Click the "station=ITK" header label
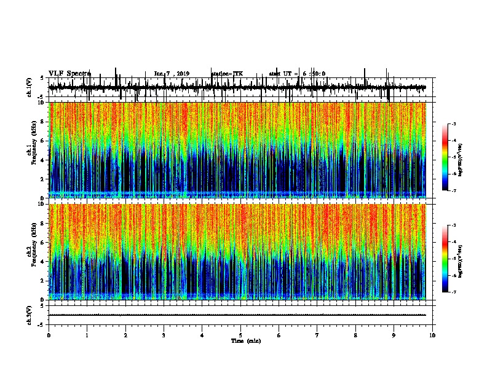487x376 pixels. click(227, 74)
